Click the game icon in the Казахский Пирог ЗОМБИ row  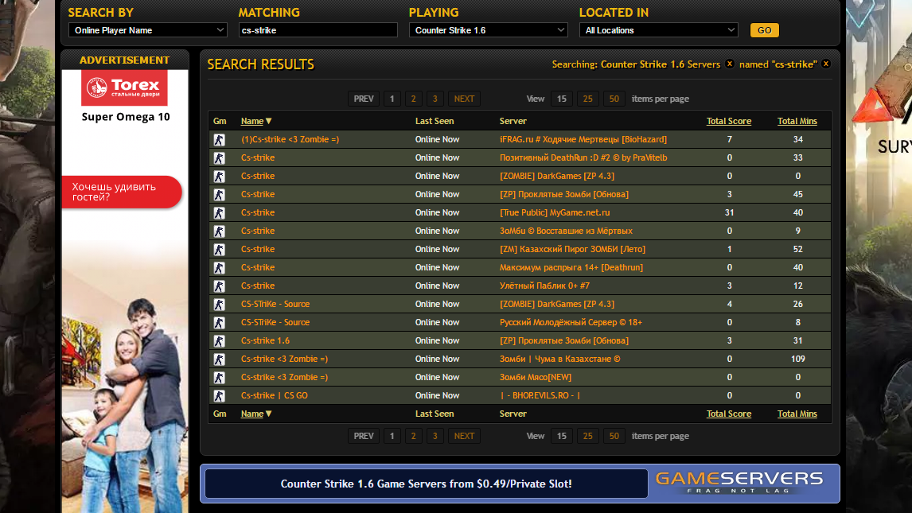click(220, 249)
